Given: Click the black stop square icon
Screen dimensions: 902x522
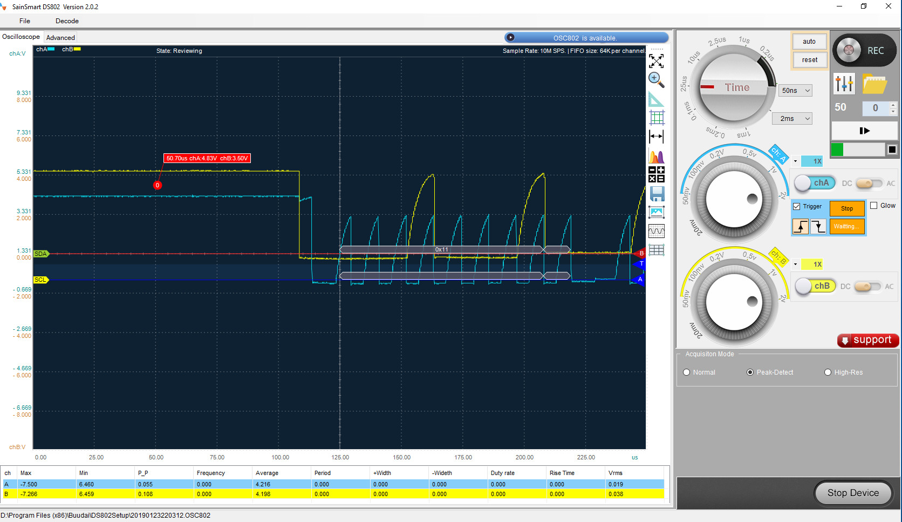Looking at the screenshot, I should tap(892, 150).
